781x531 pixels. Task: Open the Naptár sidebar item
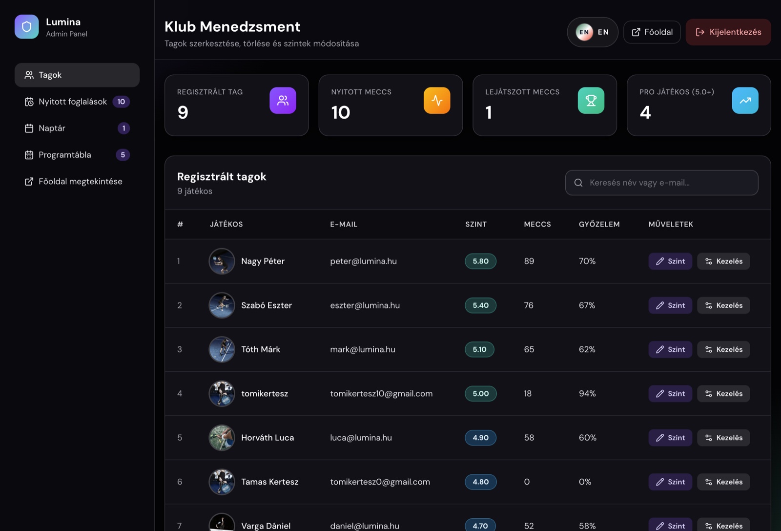click(77, 128)
